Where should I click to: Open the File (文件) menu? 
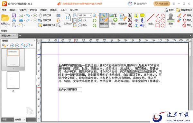(x=4, y=10)
